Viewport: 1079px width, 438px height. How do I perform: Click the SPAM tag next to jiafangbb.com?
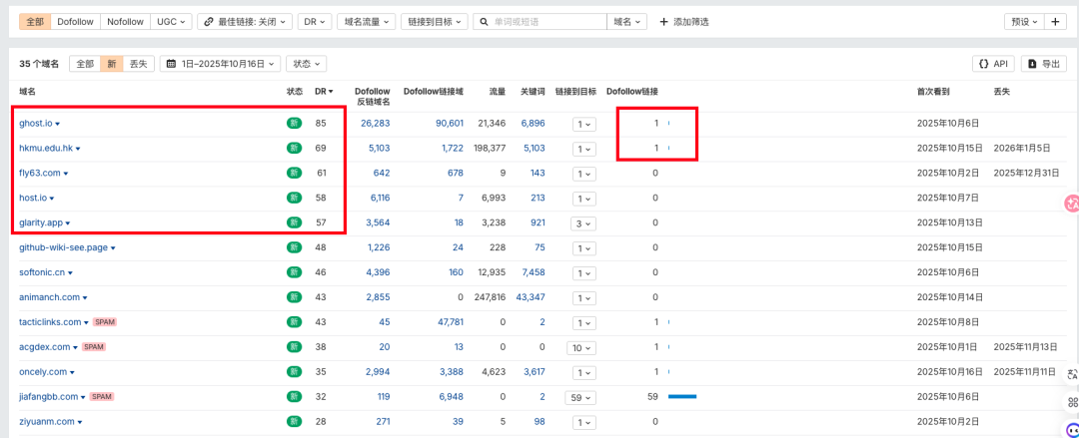101,397
